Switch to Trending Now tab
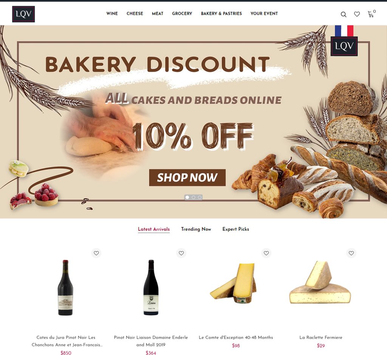Image resolution: width=387 pixels, height=355 pixels. pyautogui.click(x=196, y=229)
